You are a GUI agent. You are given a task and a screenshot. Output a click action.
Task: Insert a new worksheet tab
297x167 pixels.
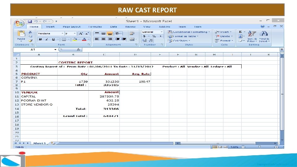[x=53, y=143]
